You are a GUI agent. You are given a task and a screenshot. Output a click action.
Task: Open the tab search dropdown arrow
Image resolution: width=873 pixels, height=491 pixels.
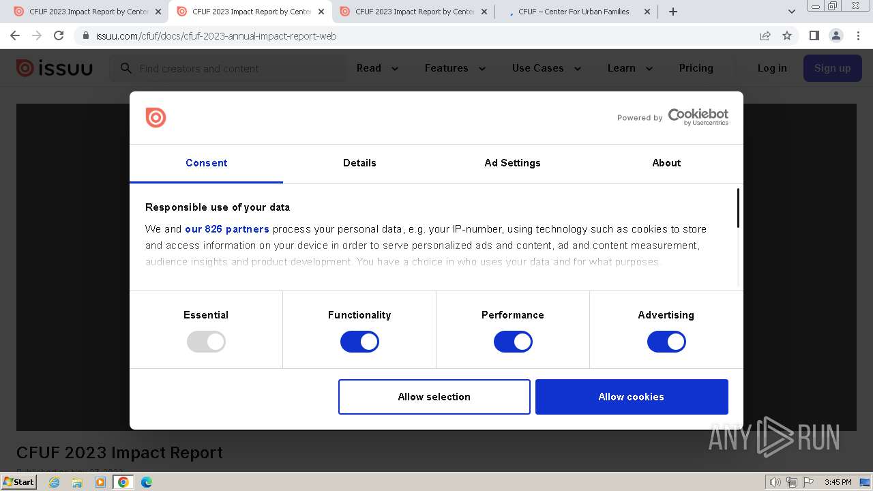[791, 12]
